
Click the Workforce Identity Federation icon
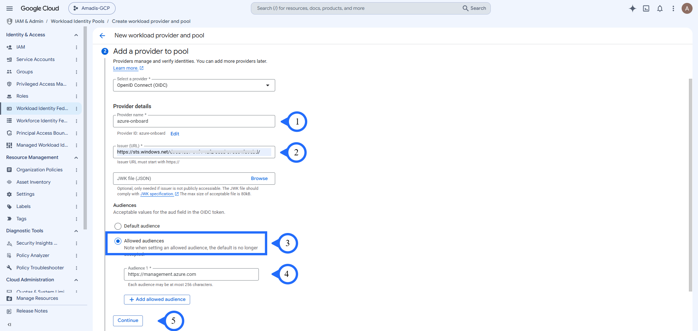pos(9,121)
